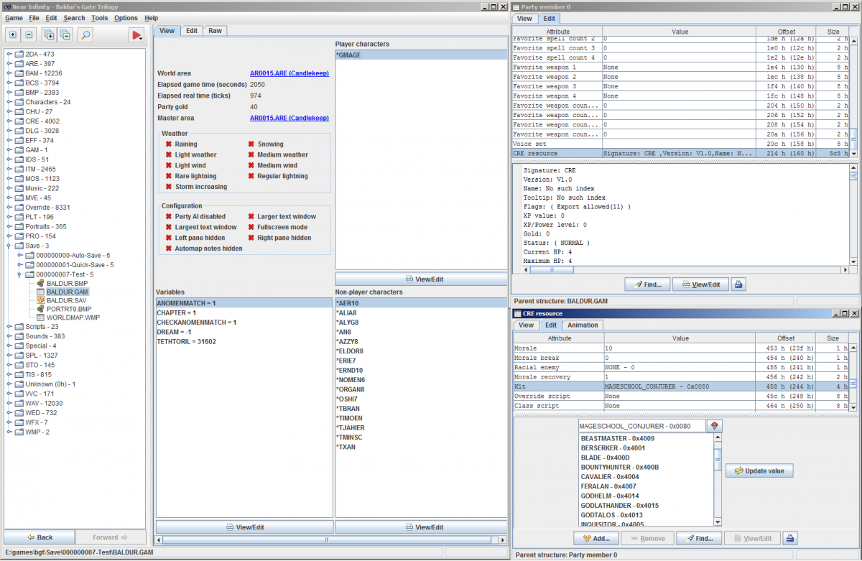The image size is (862, 561).
Task: Select the BALDUR.SAV file icon in tree
Action: click(40, 300)
